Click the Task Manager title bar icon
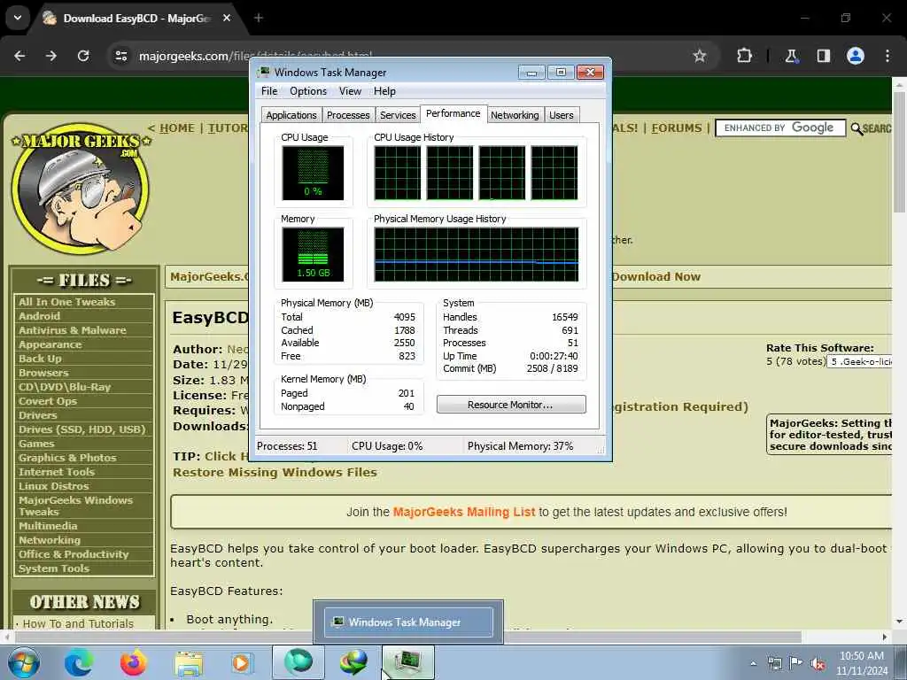The width and height of the screenshot is (907, 680). click(264, 72)
